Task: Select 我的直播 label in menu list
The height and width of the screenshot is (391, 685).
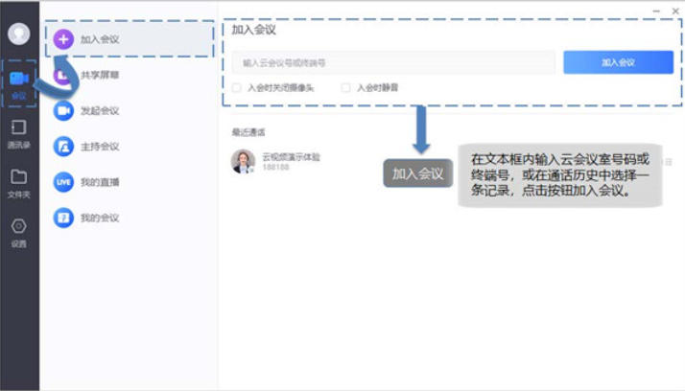Action: tap(100, 182)
